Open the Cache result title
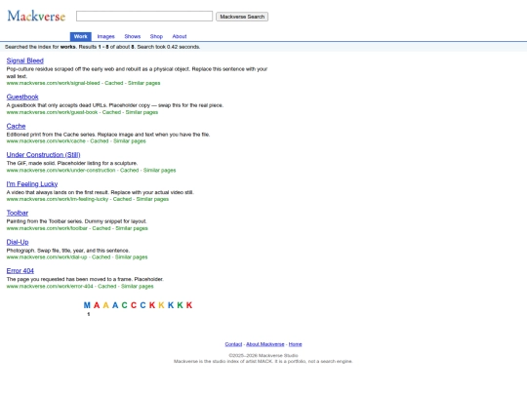Viewport: 527px width, 395px height. [17, 126]
